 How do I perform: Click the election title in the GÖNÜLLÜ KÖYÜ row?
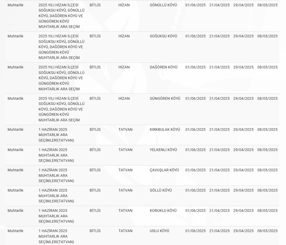pyautogui.click(x=61, y=16)
